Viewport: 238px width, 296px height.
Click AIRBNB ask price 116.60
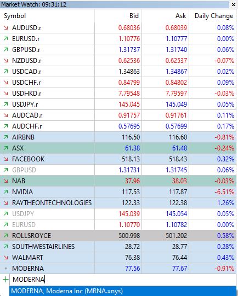[x=178, y=137]
